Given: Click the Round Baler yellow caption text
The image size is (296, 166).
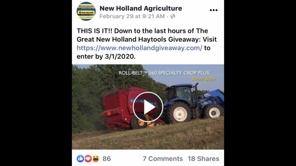Looking at the screenshot, I should pos(203,79).
